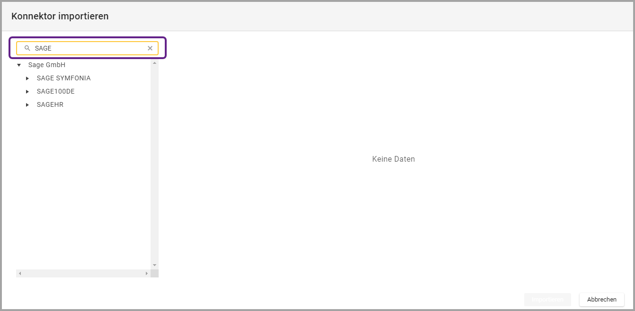The height and width of the screenshot is (311, 635).
Task: Click into the SAGE search input field
Action: (88, 48)
